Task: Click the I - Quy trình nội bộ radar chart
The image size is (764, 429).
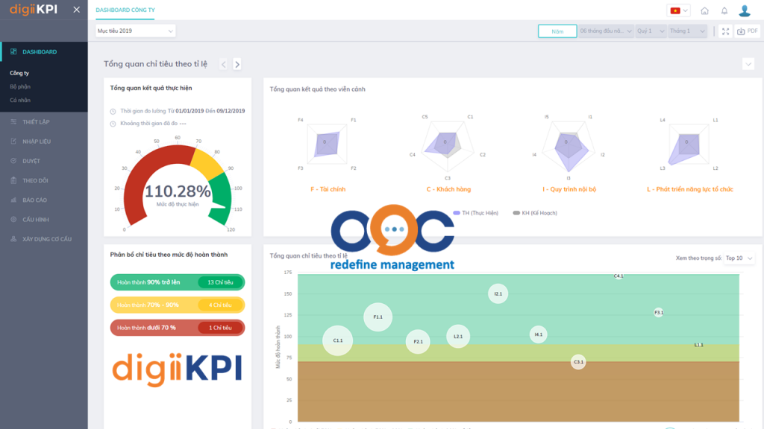Action: (x=569, y=145)
